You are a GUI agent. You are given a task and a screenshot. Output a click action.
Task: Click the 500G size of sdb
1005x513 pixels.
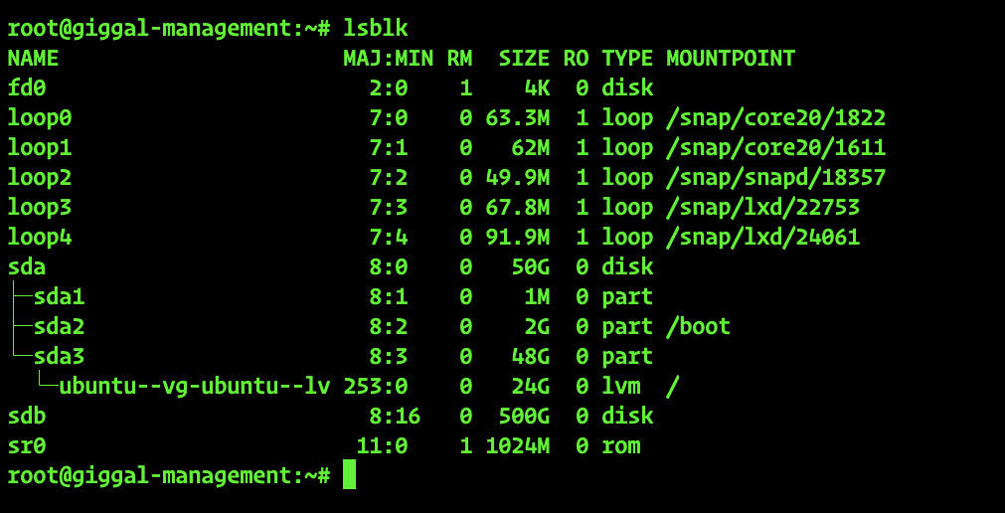(524, 417)
